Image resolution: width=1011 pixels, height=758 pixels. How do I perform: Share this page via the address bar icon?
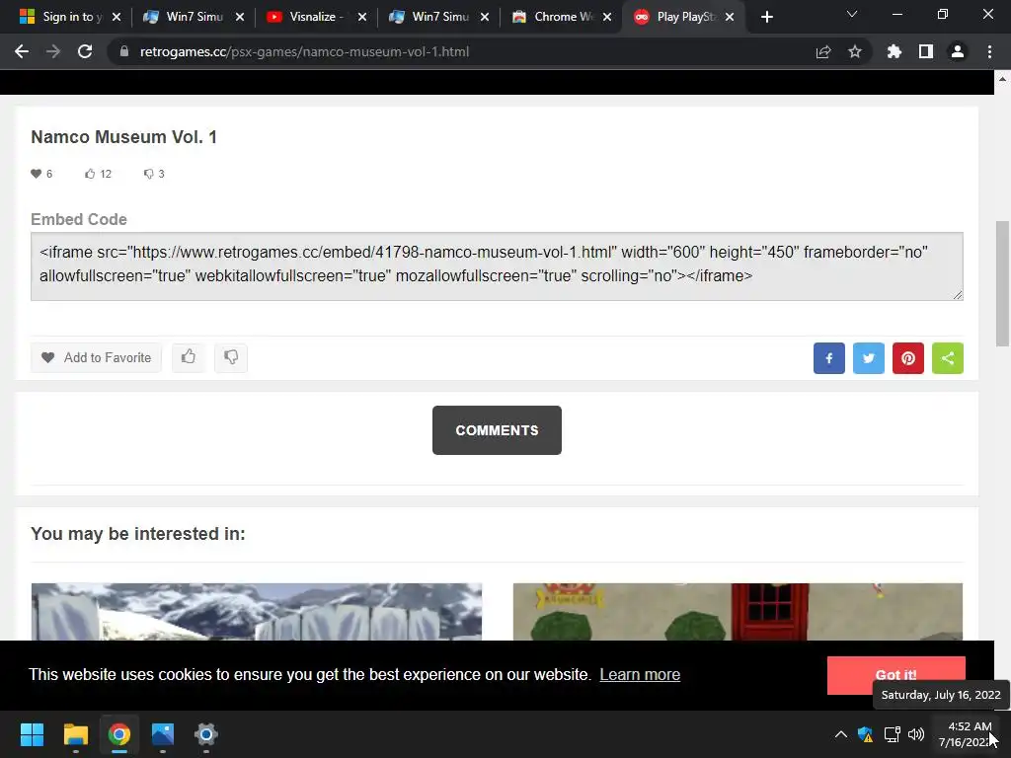(823, 51)
